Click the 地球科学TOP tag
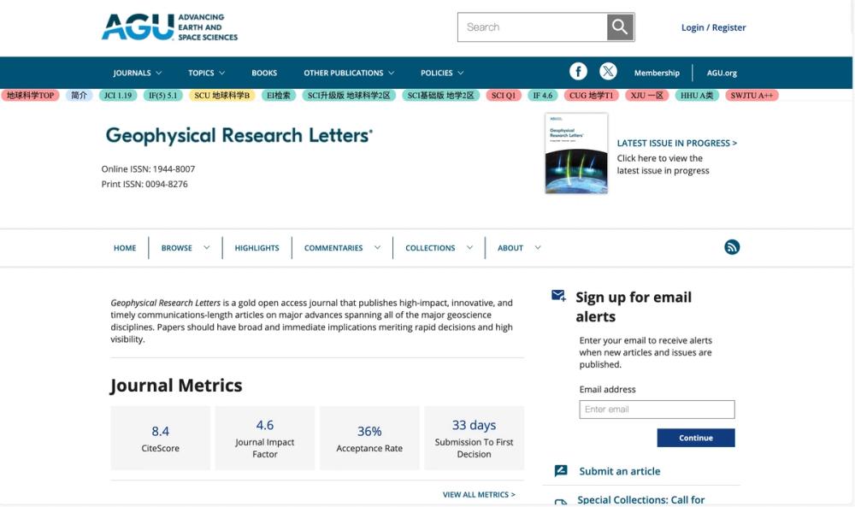Image resolution: width=855 pixels, height=507 pixels. (x=30, y=96)
